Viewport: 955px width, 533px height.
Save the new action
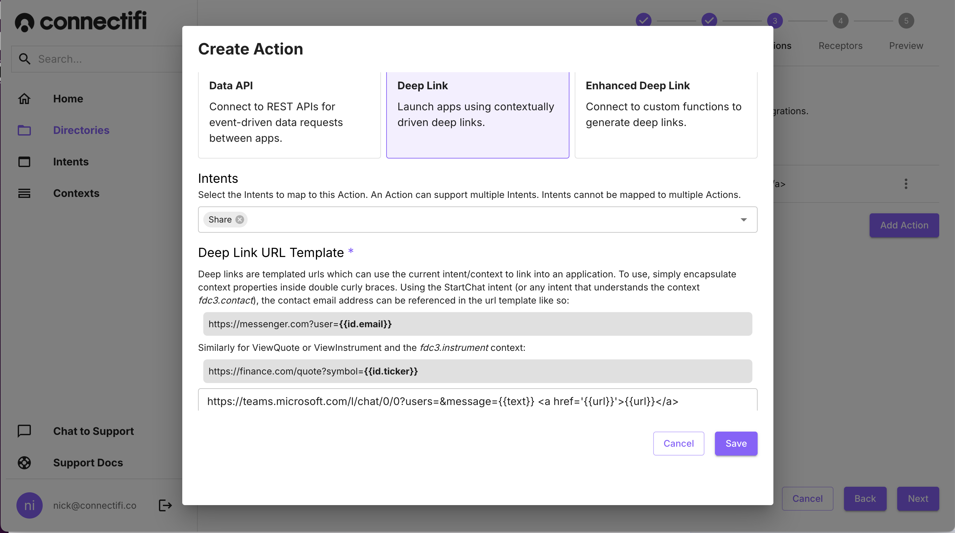(x=736, y=443)
